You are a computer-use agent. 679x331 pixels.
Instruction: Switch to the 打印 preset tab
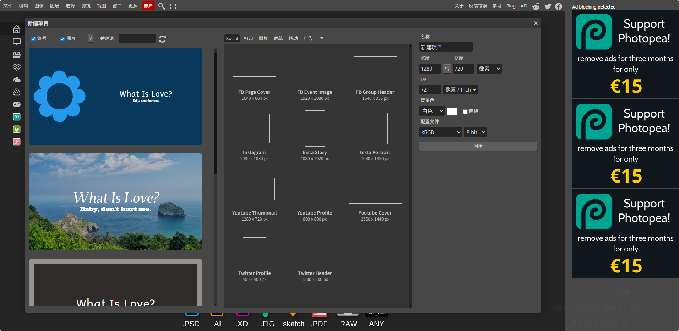click(248, 38)
